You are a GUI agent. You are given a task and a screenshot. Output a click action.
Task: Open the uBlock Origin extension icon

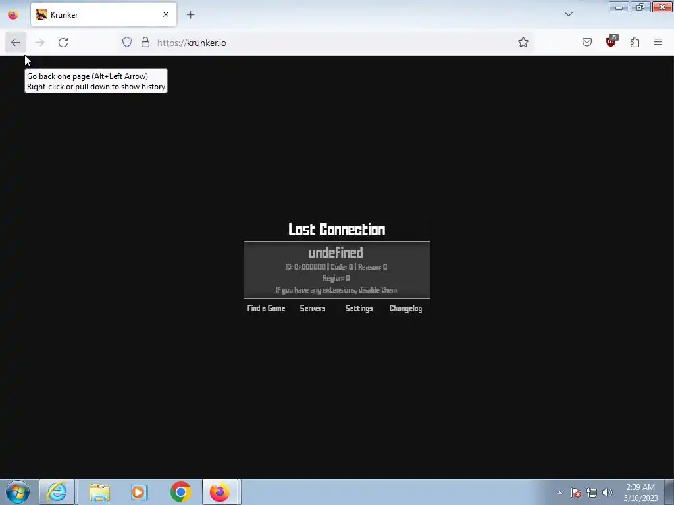tap(611, 41)
